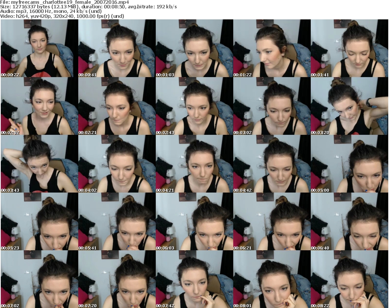Select the thumbnail timestamped 00:04:02
The height and width of the screenshot is (308, 389).
tap(117, 164)
